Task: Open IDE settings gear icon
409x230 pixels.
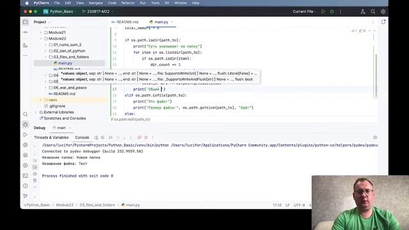Action: coord(383,11)
